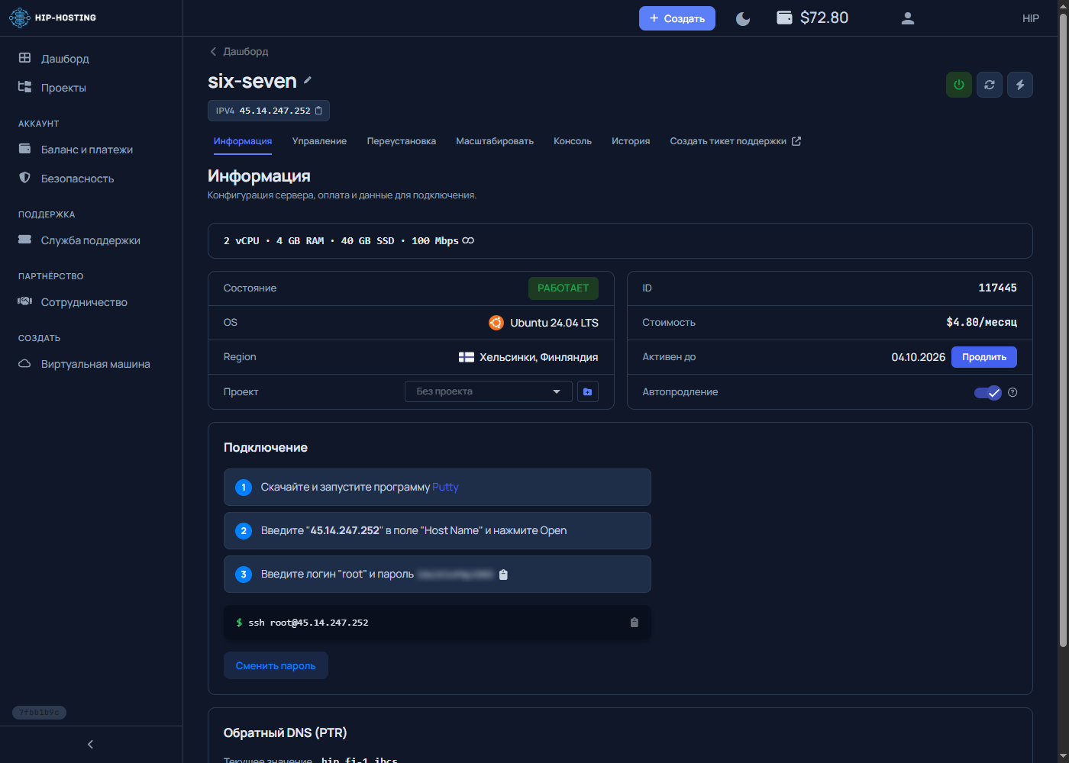Click the Ubuntu 24.04 LTS icon
This screenshot has height=763, width=1069.
coord(496,323)
